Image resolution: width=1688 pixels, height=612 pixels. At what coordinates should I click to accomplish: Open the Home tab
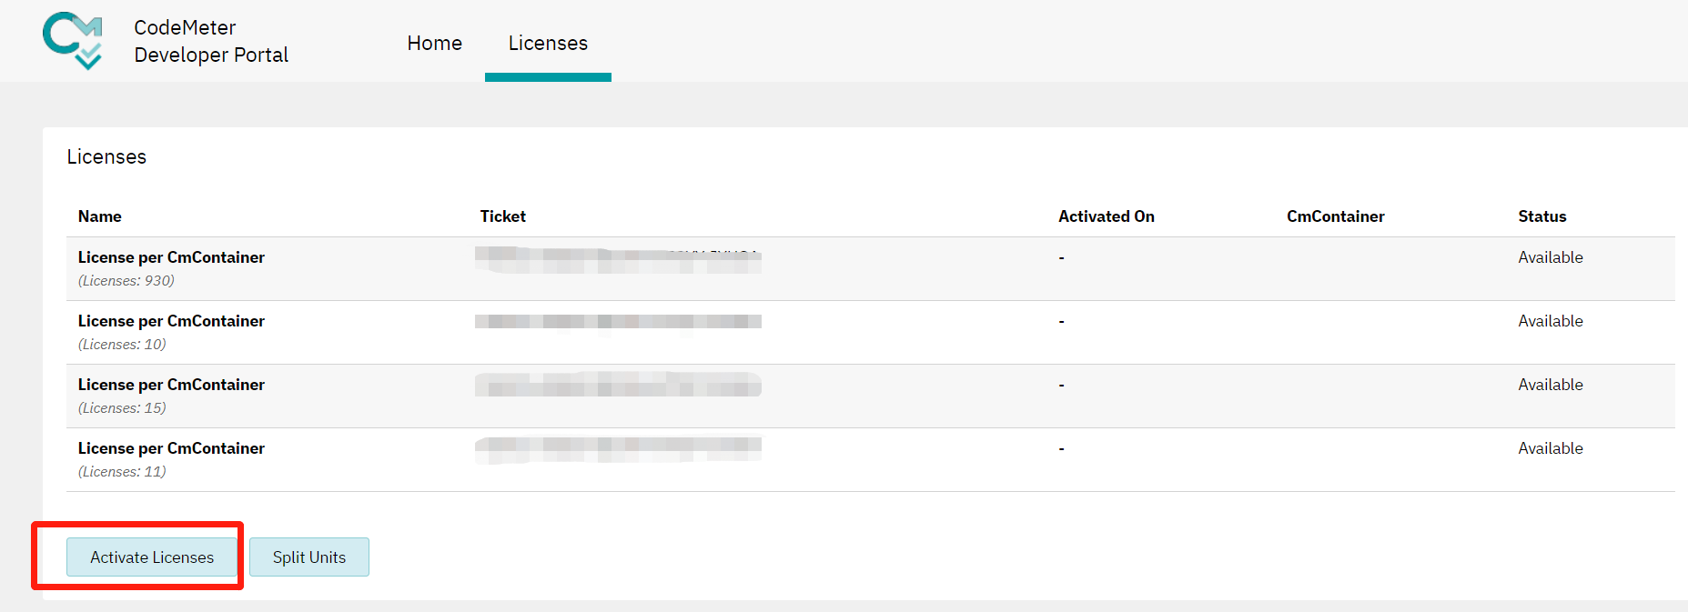(x=434, y=43)
